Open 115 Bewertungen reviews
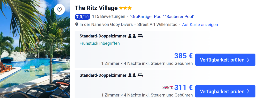 (x=108, y=17)
